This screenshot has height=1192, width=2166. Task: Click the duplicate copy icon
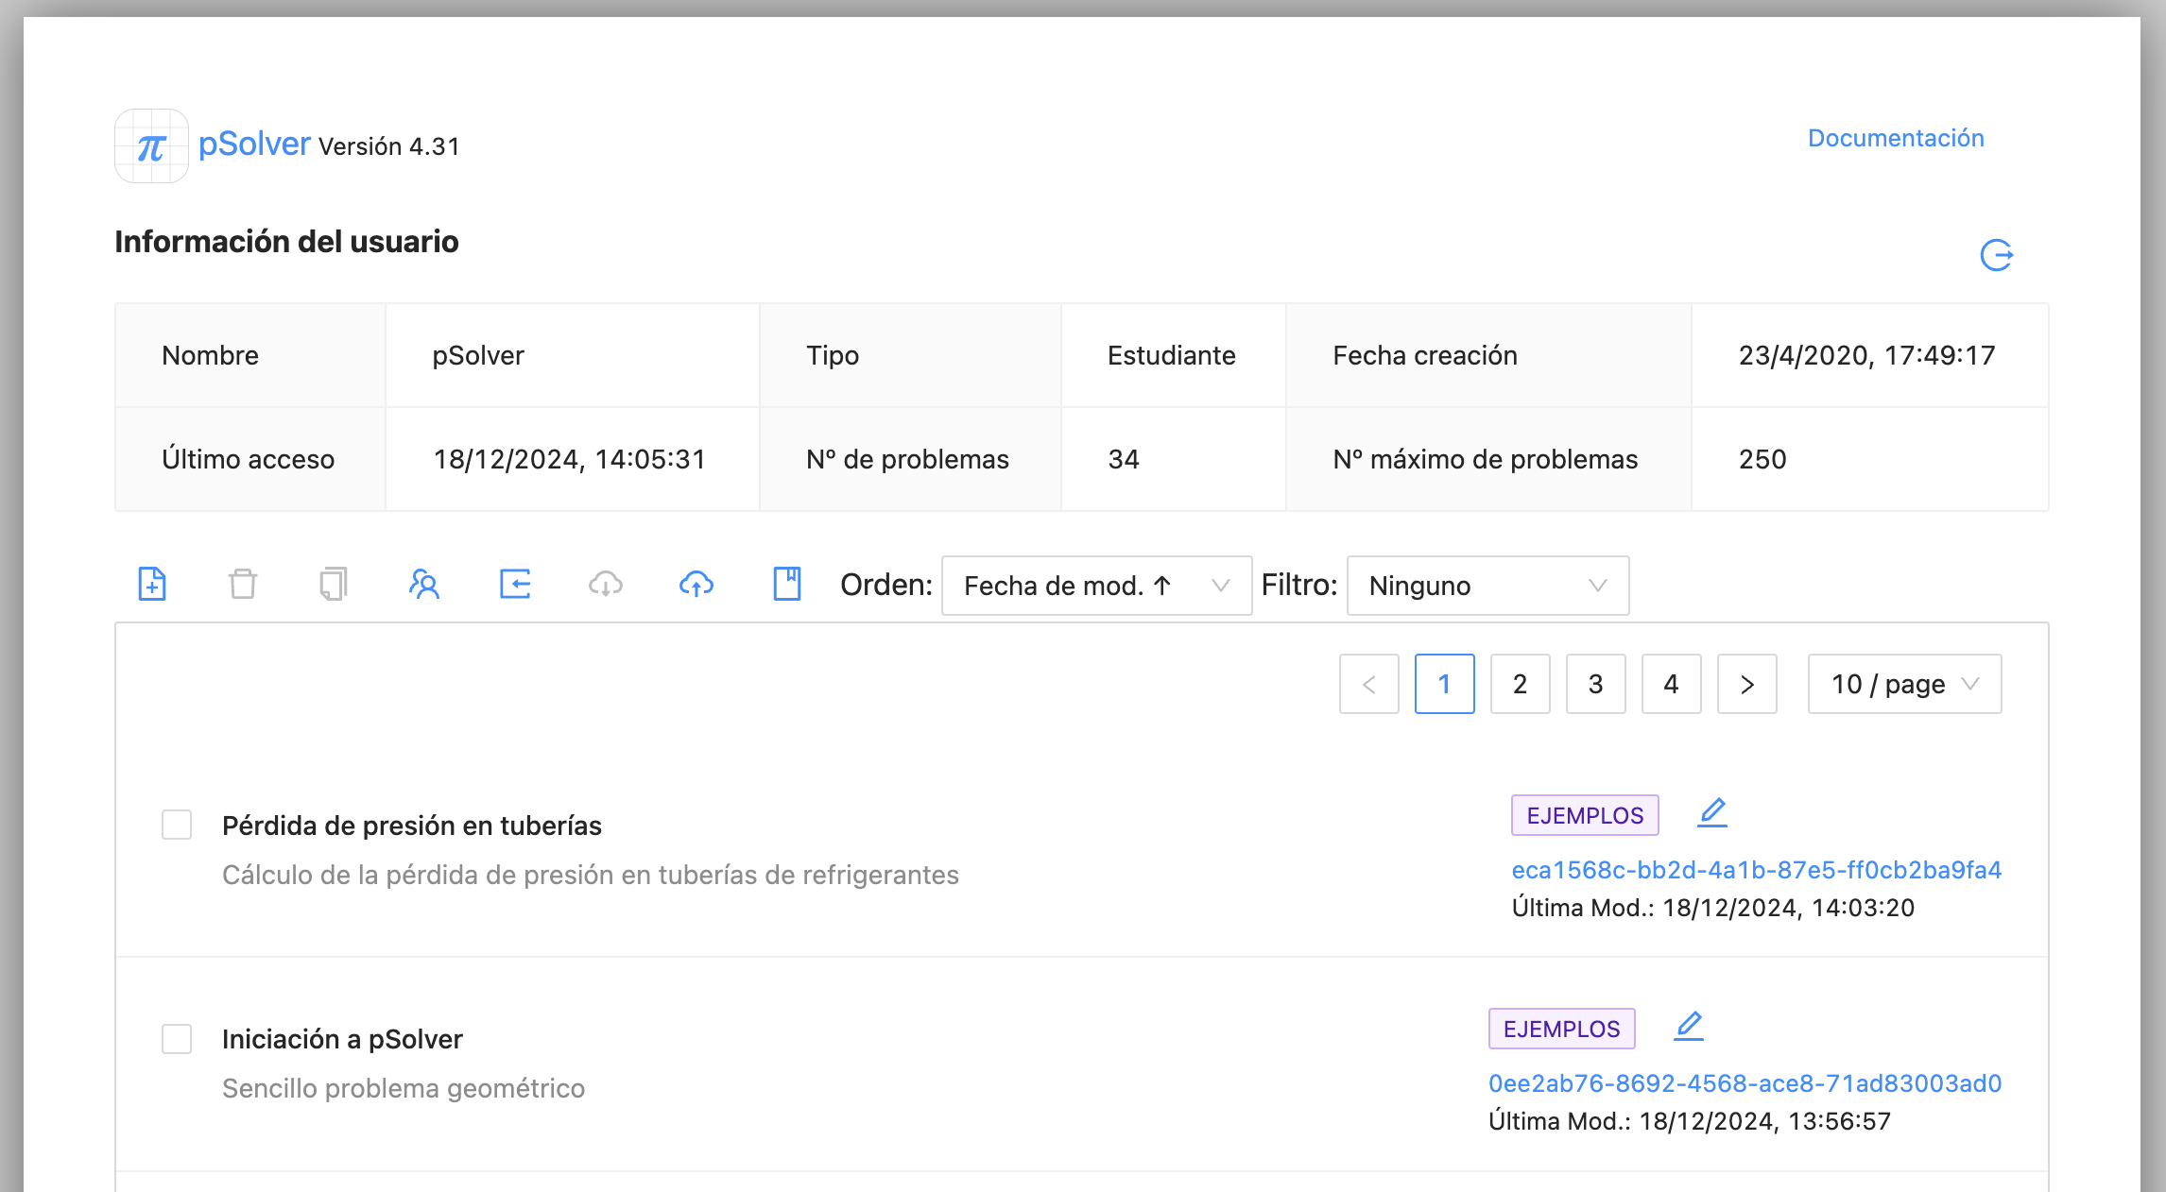[334, 584]
